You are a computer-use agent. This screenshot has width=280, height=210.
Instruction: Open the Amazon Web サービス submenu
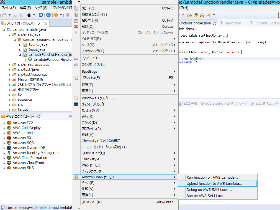click(x=125, y=177)
